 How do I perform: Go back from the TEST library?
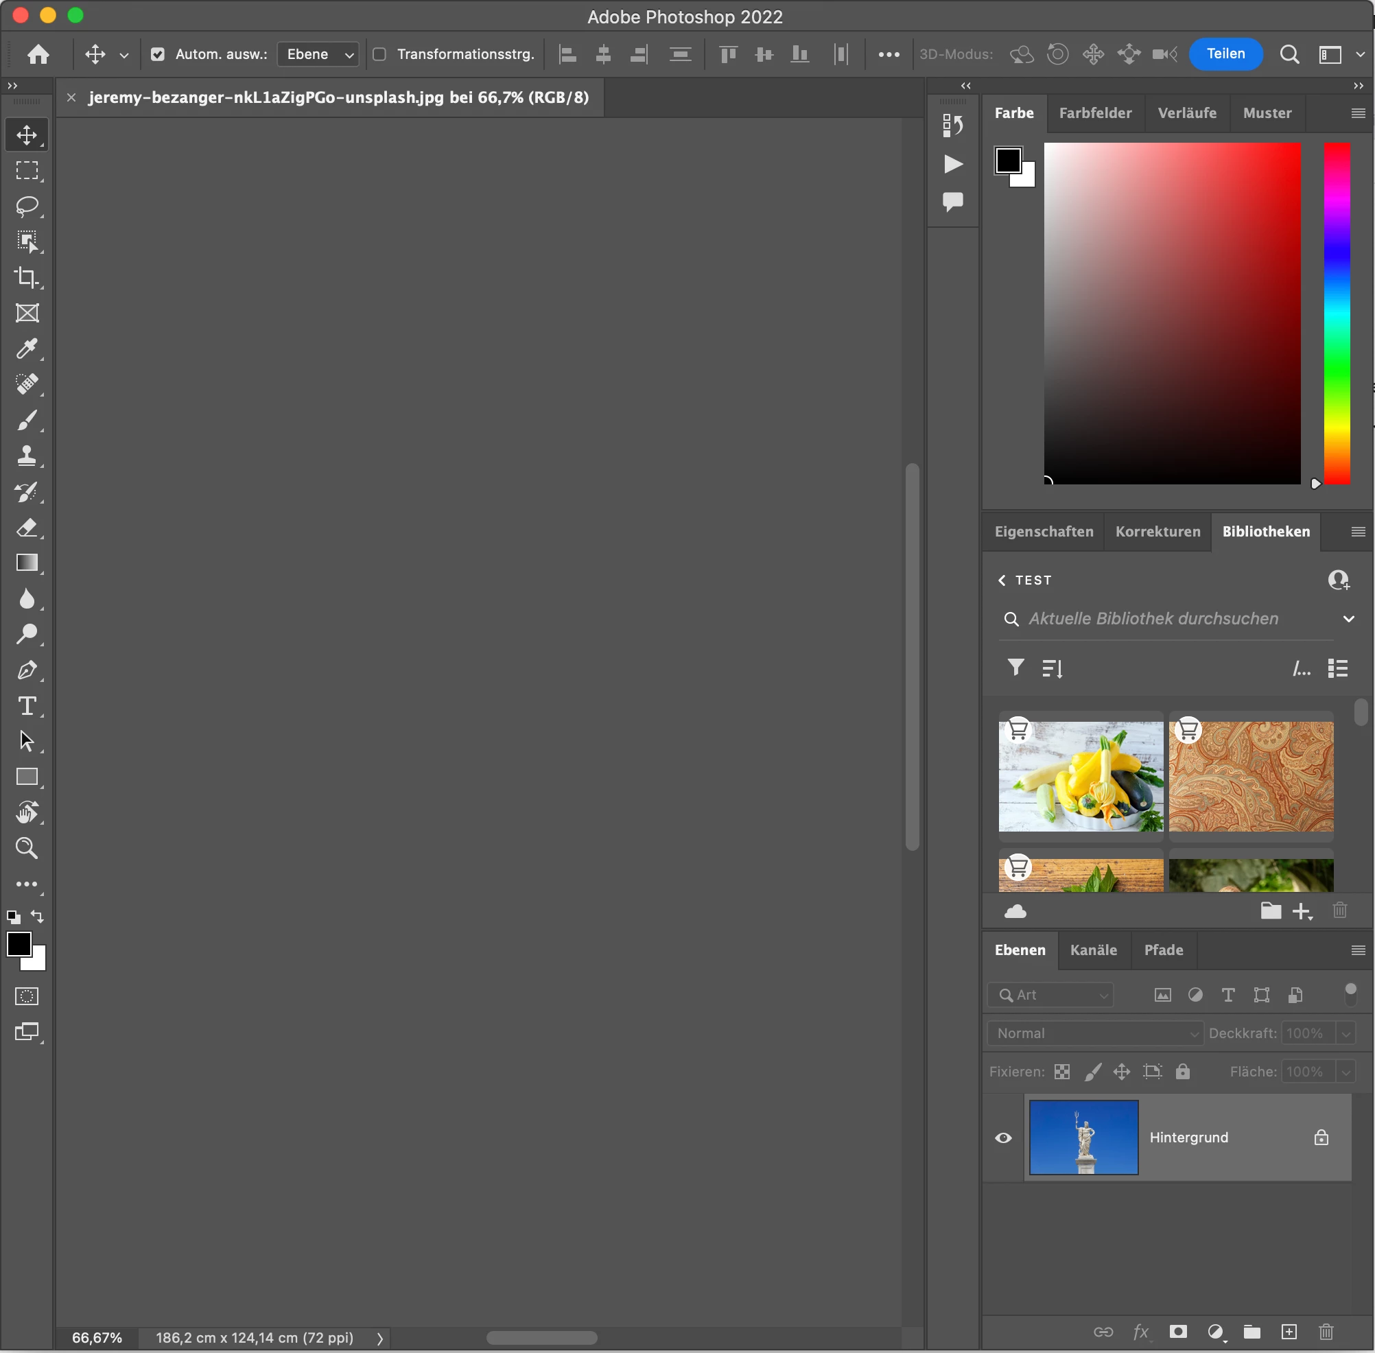(1002, 580)
